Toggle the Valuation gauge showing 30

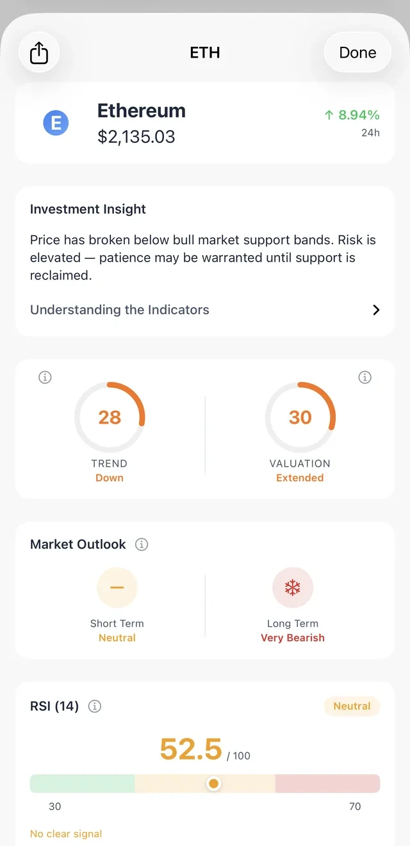coord(300,417)
